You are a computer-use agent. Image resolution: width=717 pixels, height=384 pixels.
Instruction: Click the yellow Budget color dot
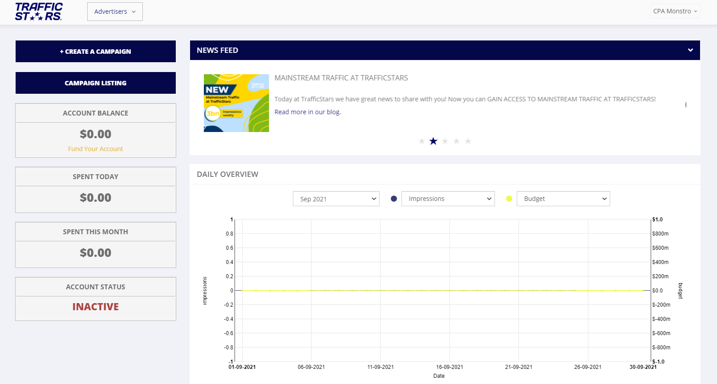coord(509,199)
